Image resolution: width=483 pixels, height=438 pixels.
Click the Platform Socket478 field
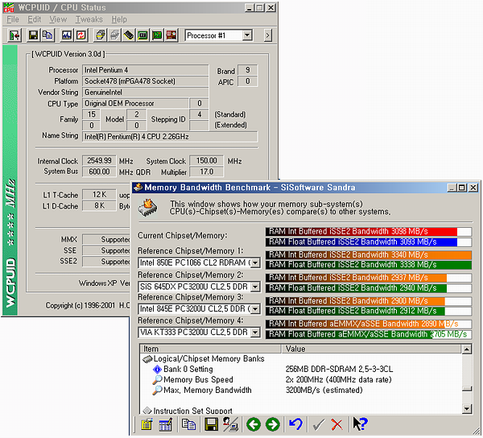coord(145,81)
